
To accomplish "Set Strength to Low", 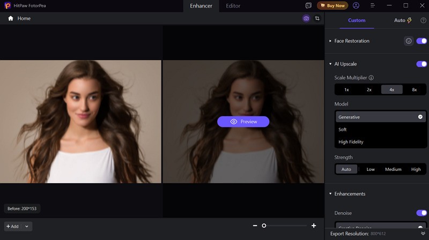I will coord(371,169).
